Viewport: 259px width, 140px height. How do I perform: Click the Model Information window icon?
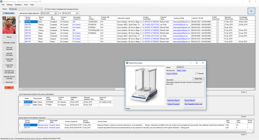(127, 63)
